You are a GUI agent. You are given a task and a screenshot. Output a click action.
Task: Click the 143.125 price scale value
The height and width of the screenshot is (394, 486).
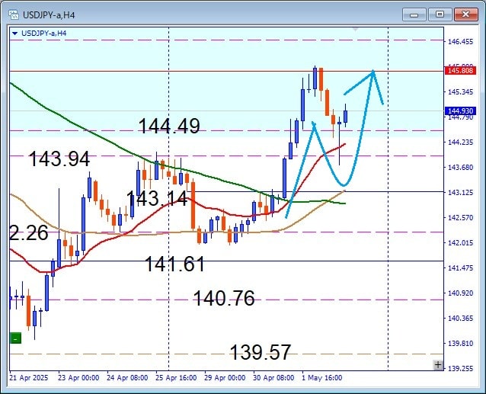pyautogui.click(x=461, y=193)
